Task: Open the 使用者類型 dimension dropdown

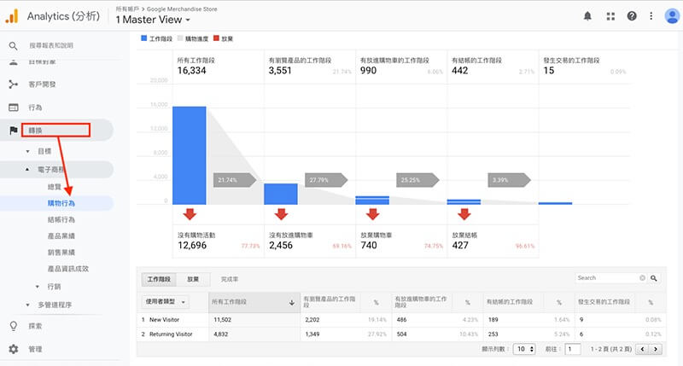Action: point(165,302)
